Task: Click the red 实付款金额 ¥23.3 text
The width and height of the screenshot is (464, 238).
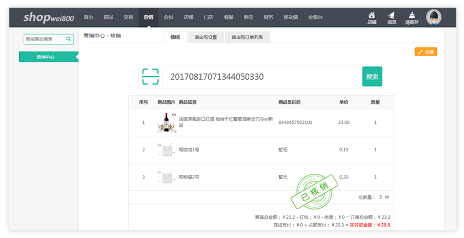Action: coord(370,225)
